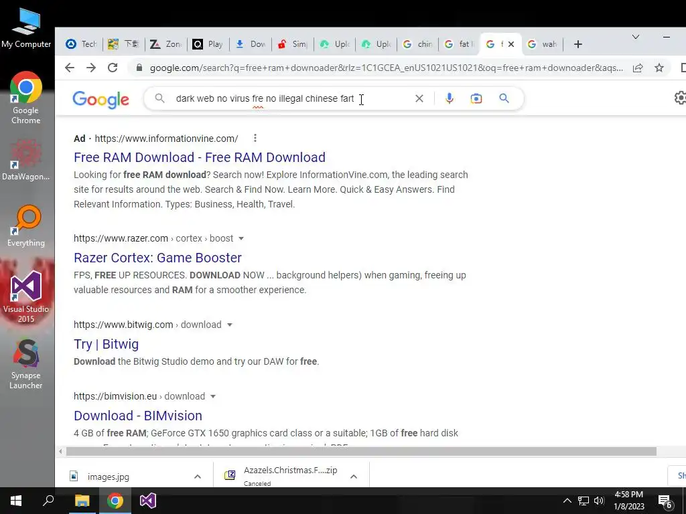Launch Google Chrome desktop shortcut

click(x=26, y=98)
